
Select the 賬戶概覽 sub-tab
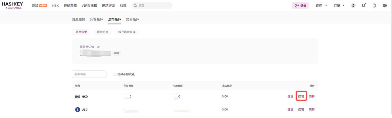(x=81, y=32)
